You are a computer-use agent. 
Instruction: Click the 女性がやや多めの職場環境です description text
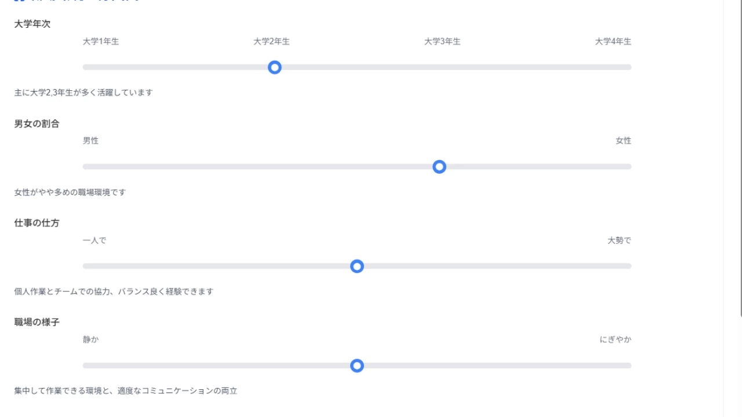pos(70,192)
